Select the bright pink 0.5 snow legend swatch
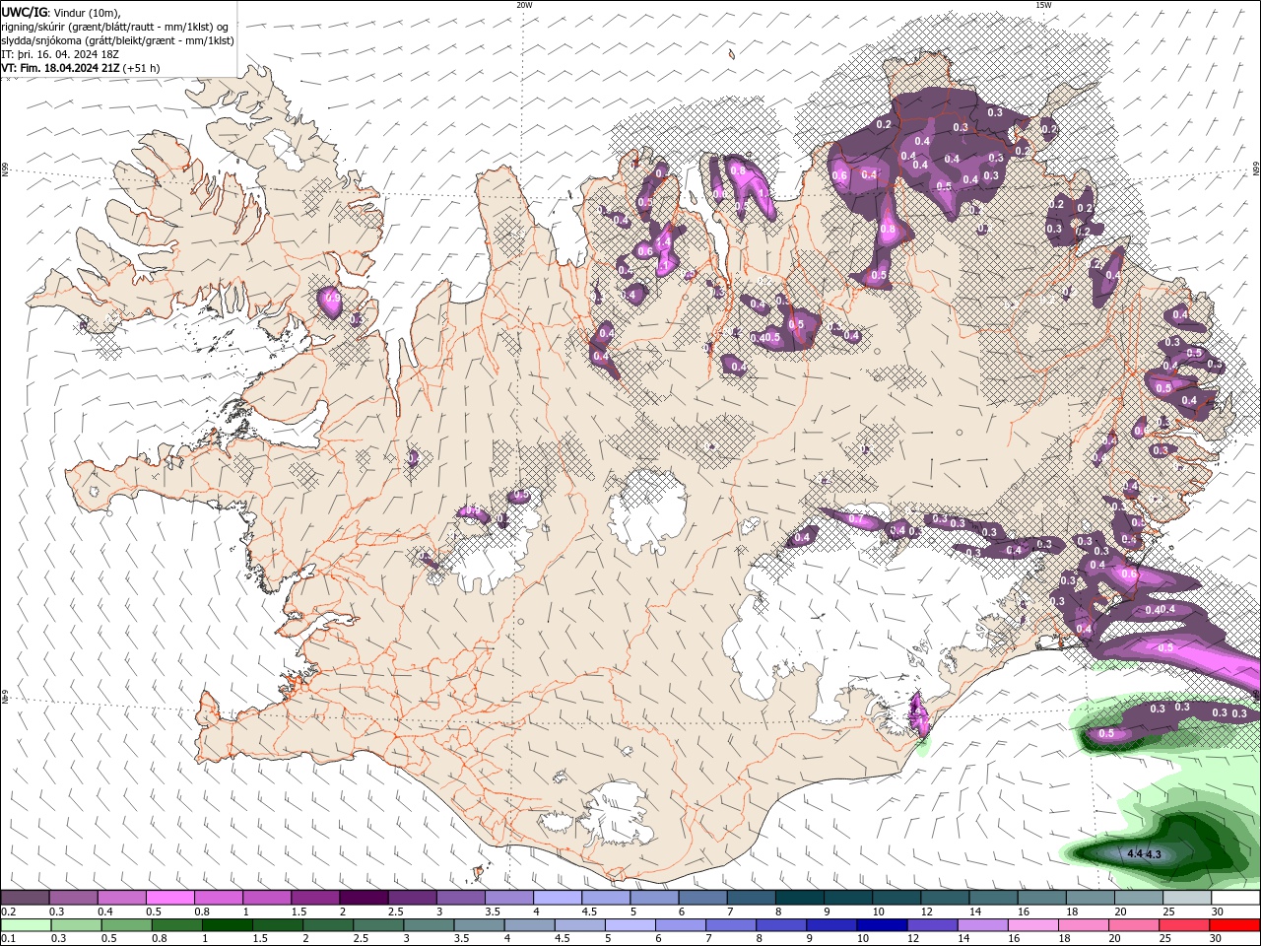 [x=169, y=898]
